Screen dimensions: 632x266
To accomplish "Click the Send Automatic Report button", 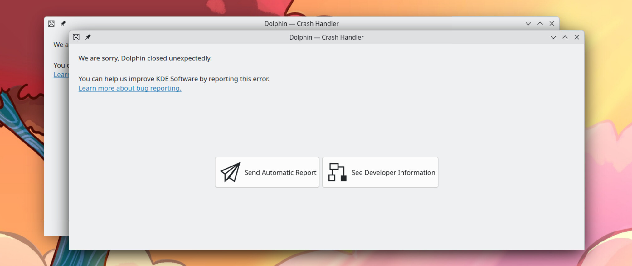I will click(267, 172).
